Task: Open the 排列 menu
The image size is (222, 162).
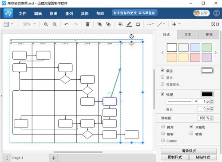Action: (x=69, y=14)
